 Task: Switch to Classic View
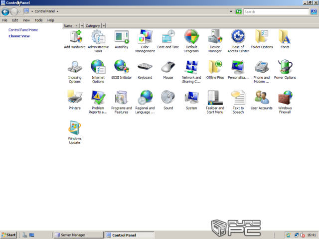pos(19,36)
